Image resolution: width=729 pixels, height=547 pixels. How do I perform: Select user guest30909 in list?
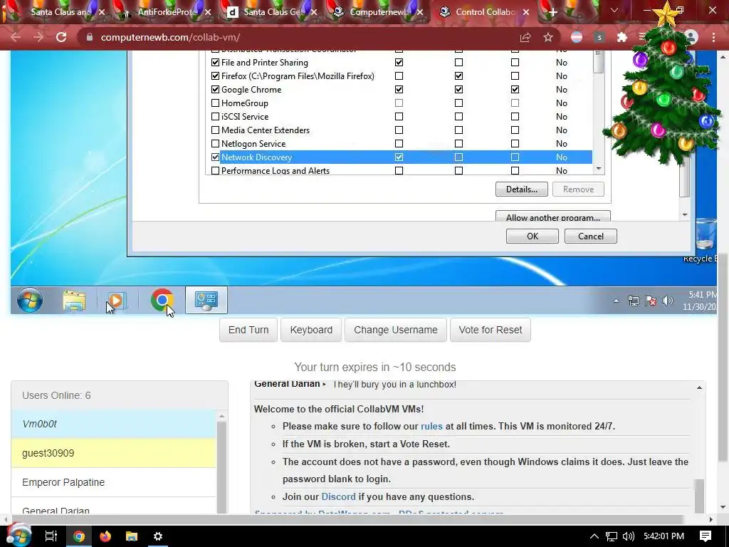click(113, 453)
